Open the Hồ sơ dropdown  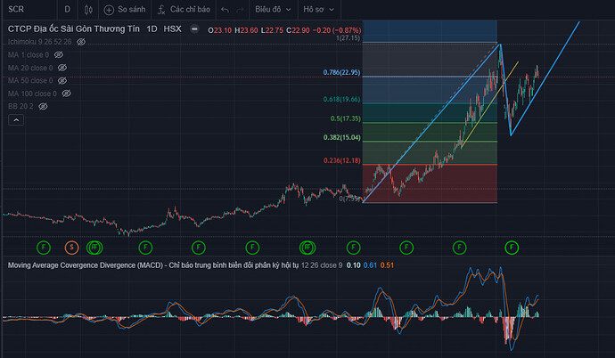[x=318, y=10]
